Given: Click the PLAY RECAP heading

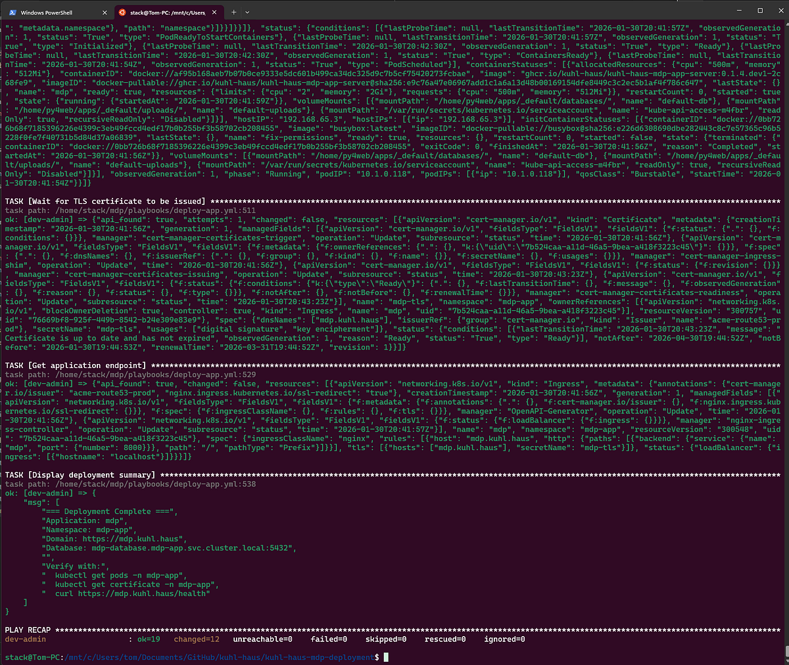Looking at the screenshot, I should pos(28,630).
